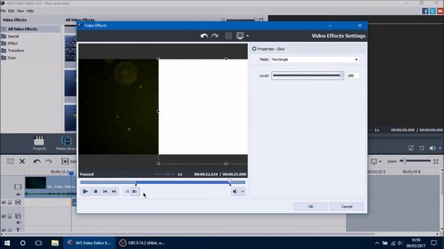Click the dialog preview seek bar
Viewport: 444px width, 249px height.
(x=162, y=182)
